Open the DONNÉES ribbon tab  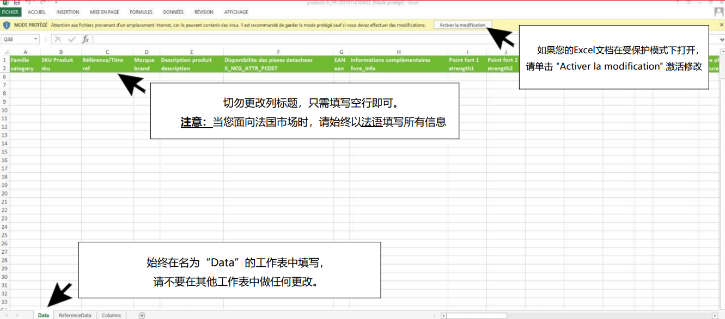click(173, 12)
